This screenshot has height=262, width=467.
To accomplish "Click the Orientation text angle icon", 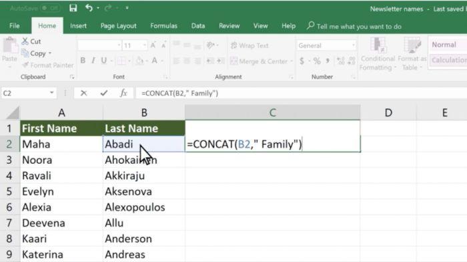I will coord(211,45).
